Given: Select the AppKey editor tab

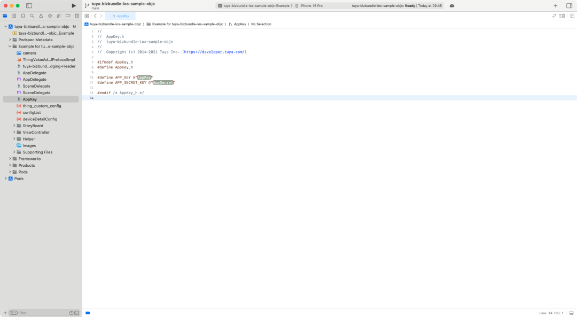Looking at the screenshot, I should 120,16.
